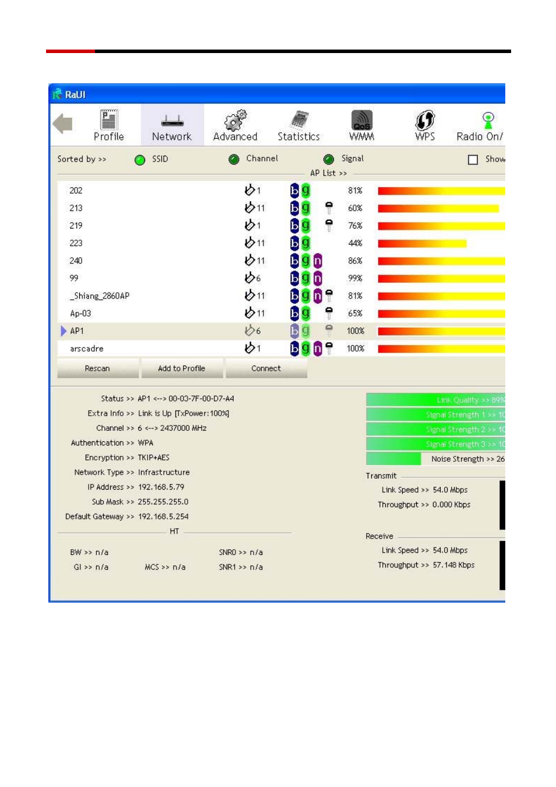
Task: Click the '60%' signal value of 213
Action: point(356,208)
